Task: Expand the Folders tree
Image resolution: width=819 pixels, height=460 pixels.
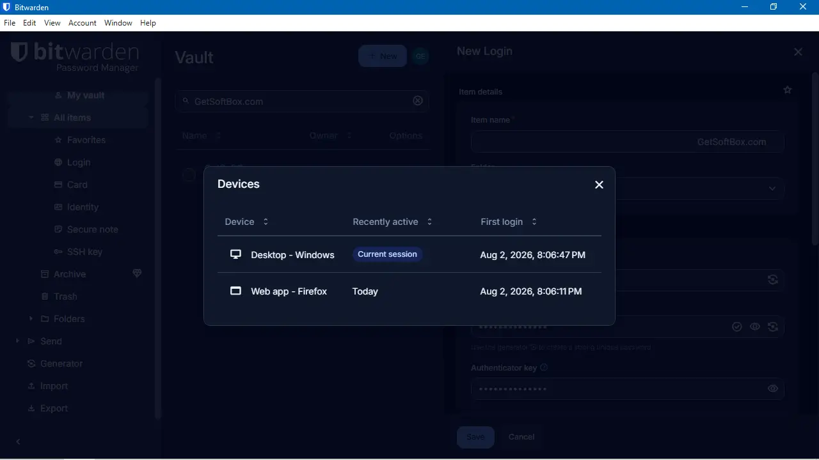Action: coord(31,319)
